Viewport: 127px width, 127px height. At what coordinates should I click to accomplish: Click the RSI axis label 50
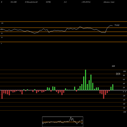pos(2,33)
